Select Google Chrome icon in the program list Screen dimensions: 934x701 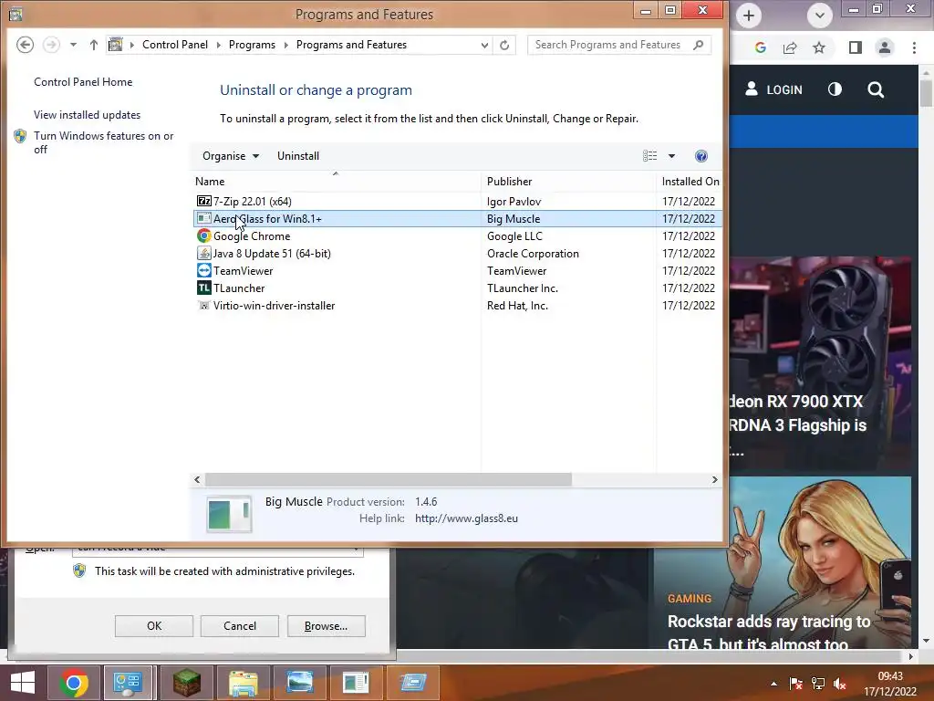(x=203, y=236)
